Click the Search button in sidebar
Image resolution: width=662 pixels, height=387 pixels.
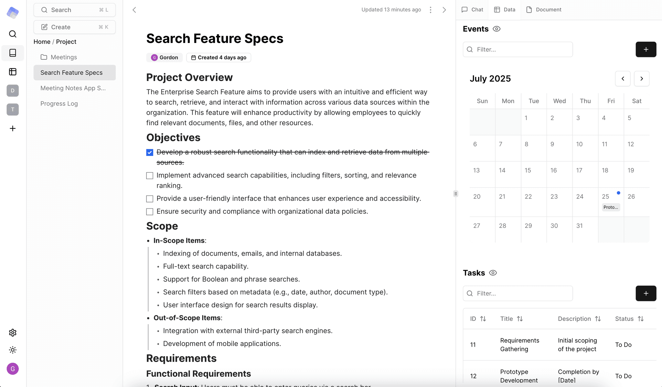coord(74,10)
